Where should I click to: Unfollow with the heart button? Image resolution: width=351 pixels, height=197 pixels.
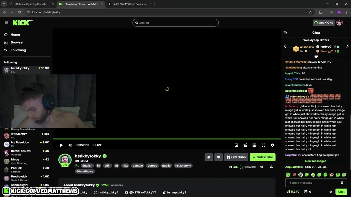coord(219,157)
